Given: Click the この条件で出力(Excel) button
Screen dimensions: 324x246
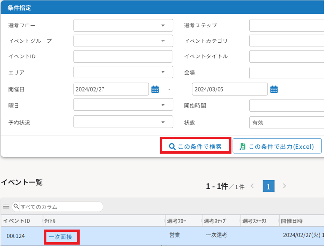Looking at the screenshot, I should pyautogui.click(x=277, y=146).
